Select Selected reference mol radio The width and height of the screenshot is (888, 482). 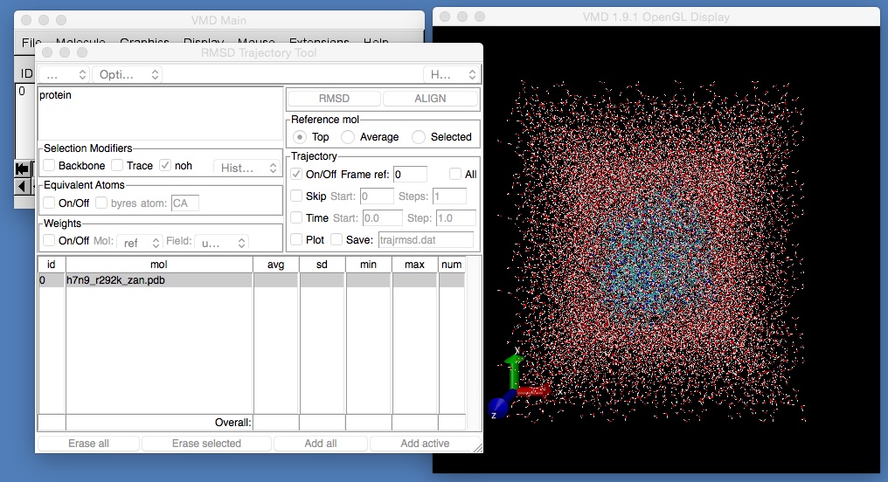[419, 137]
